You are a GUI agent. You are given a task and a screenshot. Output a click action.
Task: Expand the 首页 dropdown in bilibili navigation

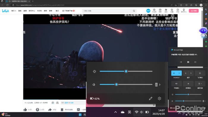coord(14,11)
